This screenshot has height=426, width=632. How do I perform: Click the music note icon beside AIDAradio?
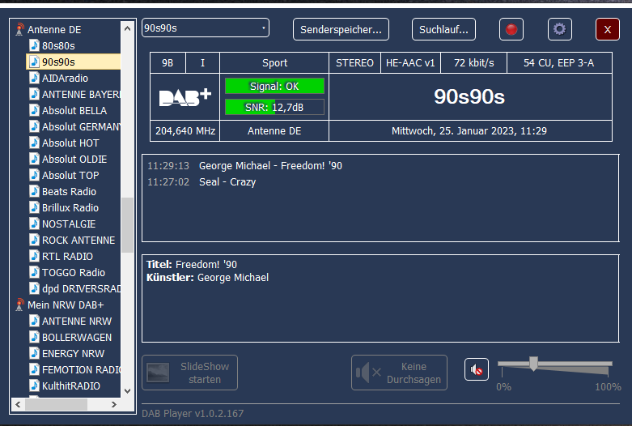pyautogui.click(x=34, y=78)
